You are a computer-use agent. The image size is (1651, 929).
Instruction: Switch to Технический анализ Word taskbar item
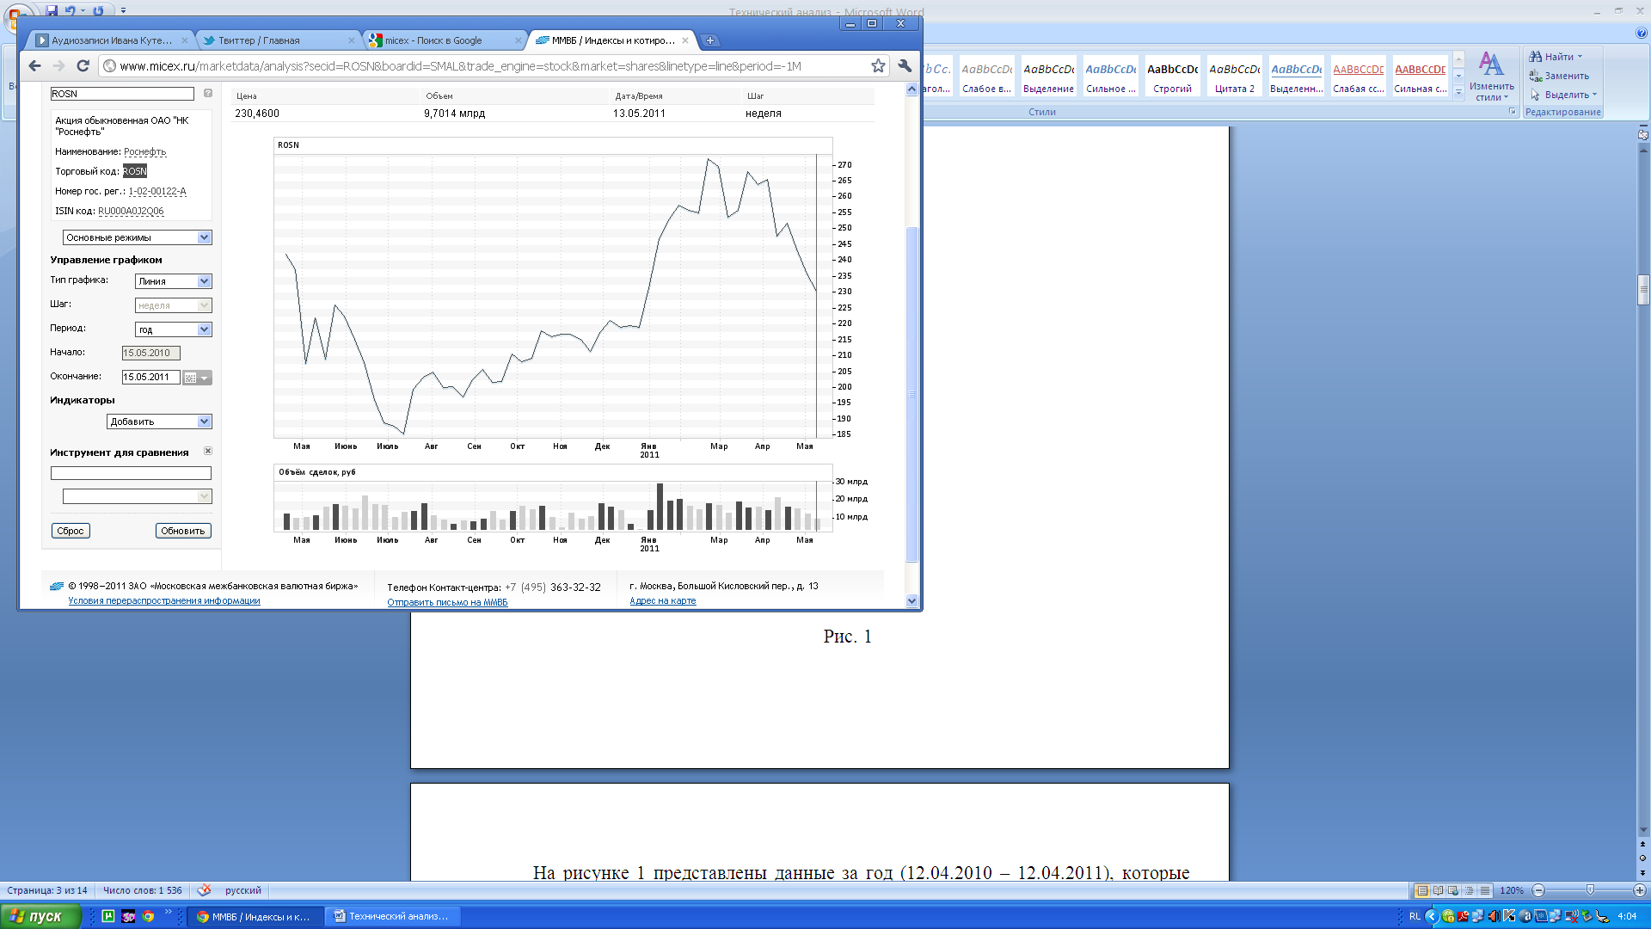tap(393, 917)
